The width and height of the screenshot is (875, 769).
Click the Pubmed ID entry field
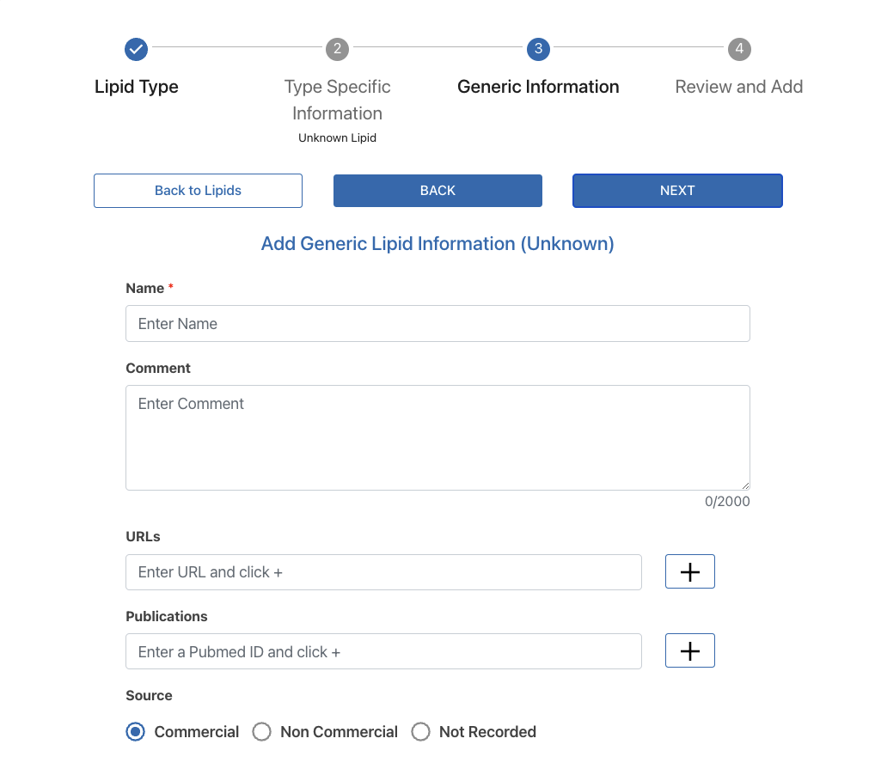(x=383, y=651)
